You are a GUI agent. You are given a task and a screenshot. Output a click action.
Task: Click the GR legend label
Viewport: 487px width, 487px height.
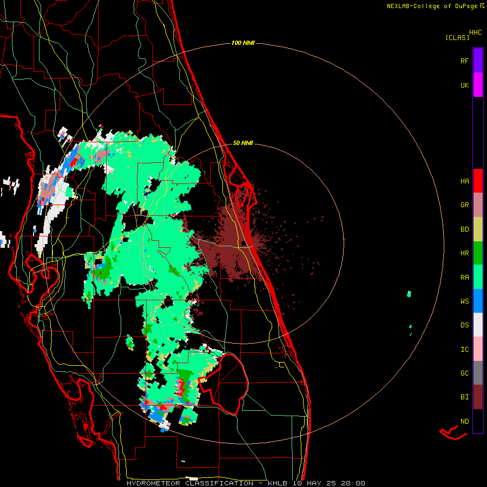464,205
